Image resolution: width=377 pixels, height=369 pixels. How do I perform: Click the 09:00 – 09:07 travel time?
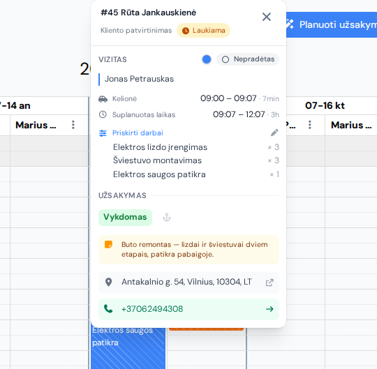[228, 98]
